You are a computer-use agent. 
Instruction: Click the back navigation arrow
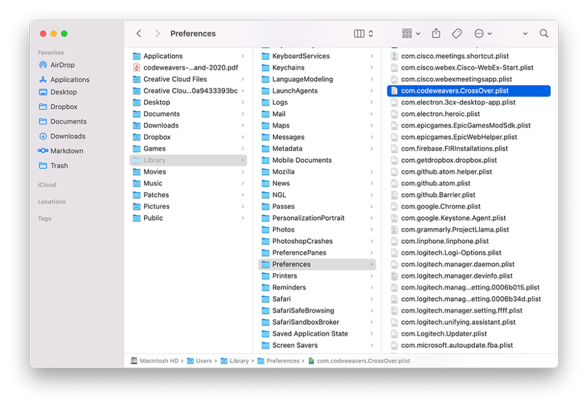point(139,34)
